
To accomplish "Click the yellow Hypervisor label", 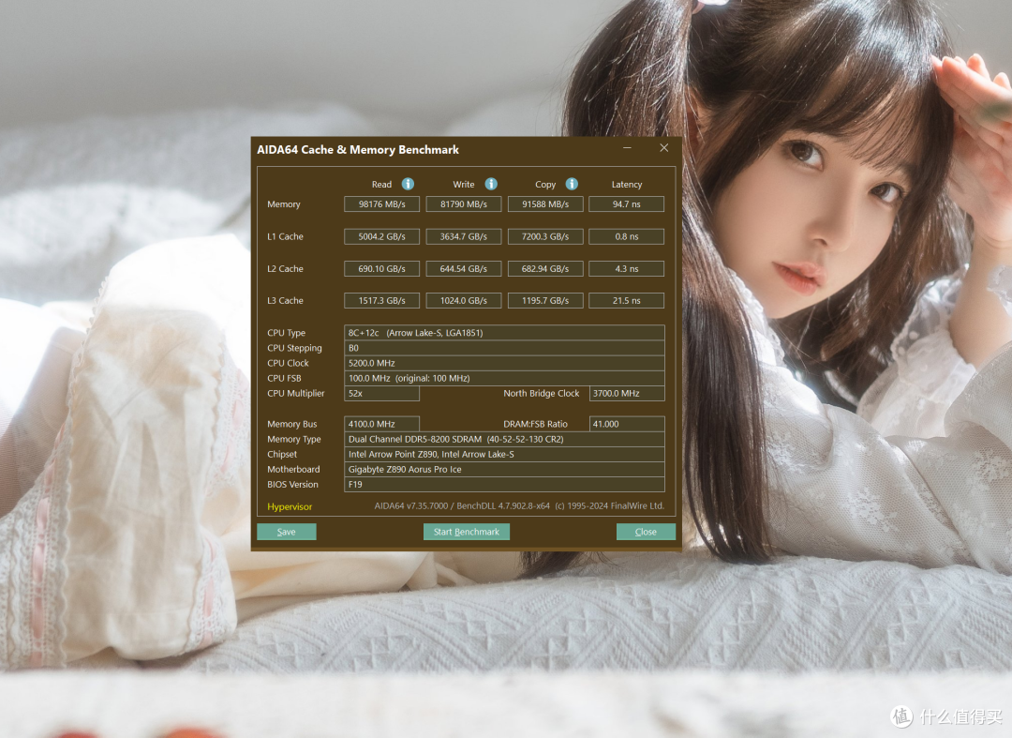I will click(290, 507).
